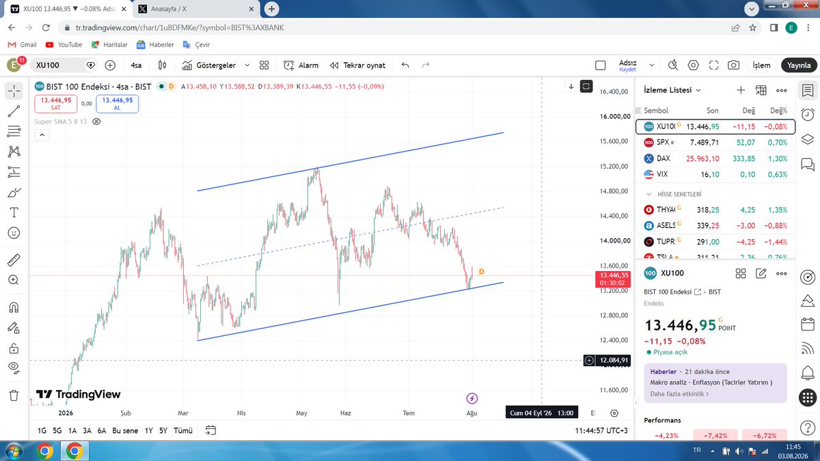Redo the last chart action
Viewport: 820px width, 461px height.
[426, 65]
